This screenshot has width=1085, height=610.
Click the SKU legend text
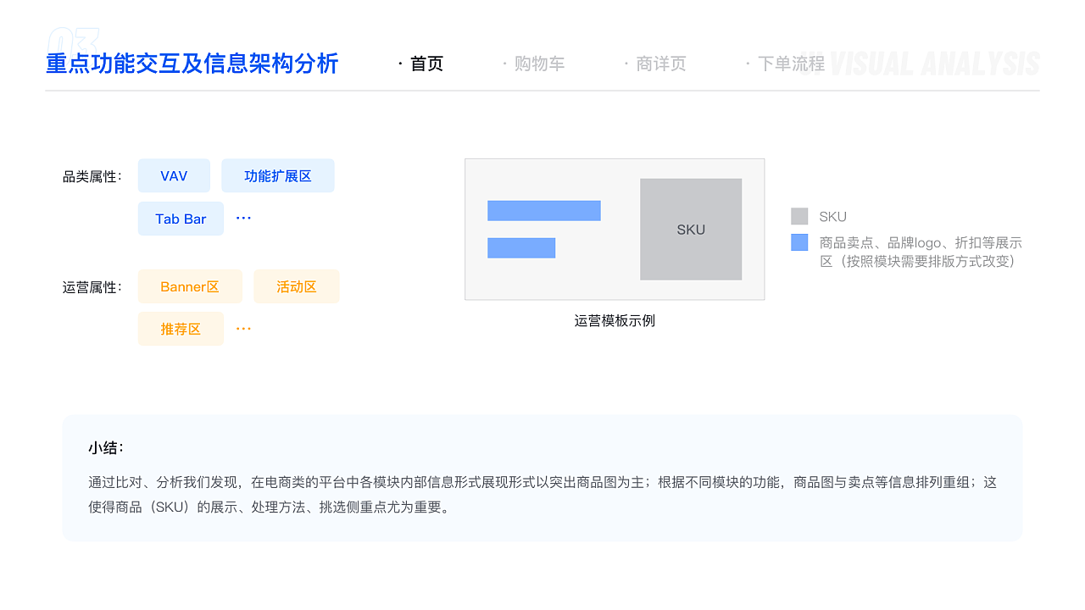pyautogui.click(x=832, y=217)
